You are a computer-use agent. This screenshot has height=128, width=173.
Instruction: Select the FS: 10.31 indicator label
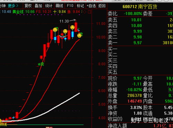44,12
